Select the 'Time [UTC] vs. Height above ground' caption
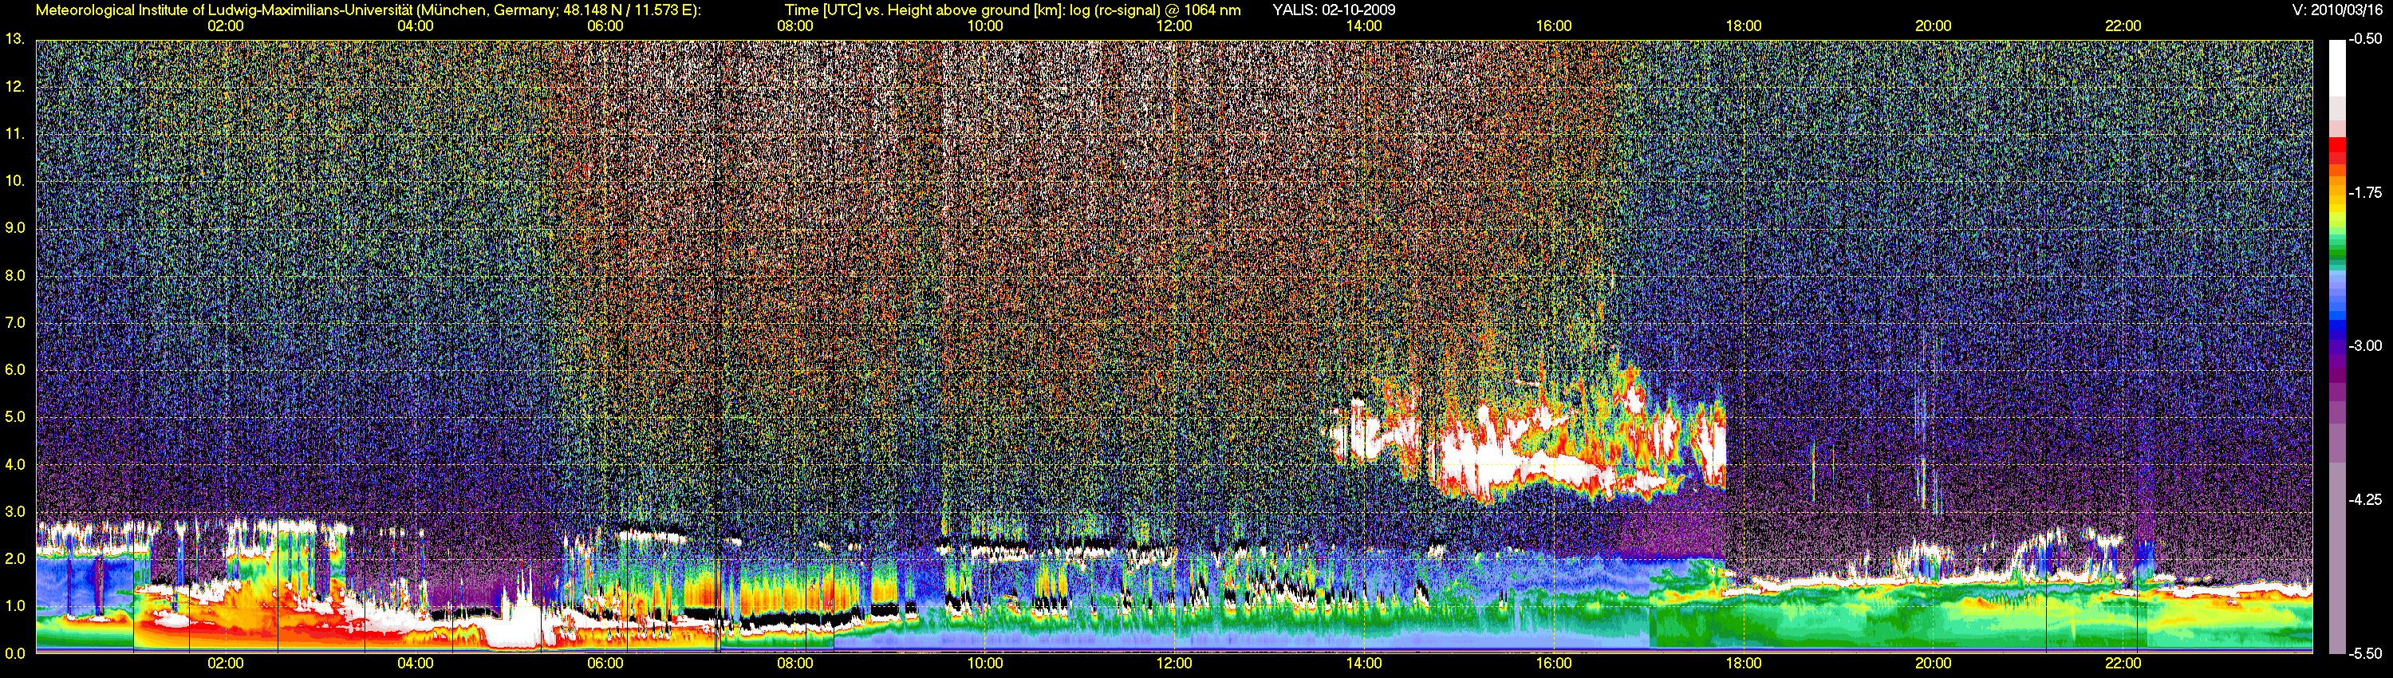 pyautogui.click(x=1011, y=10)
